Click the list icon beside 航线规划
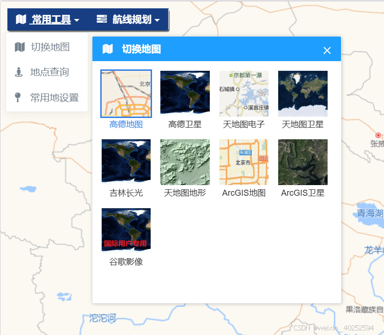This screenshot has height=335, width=384. [102, 19]
